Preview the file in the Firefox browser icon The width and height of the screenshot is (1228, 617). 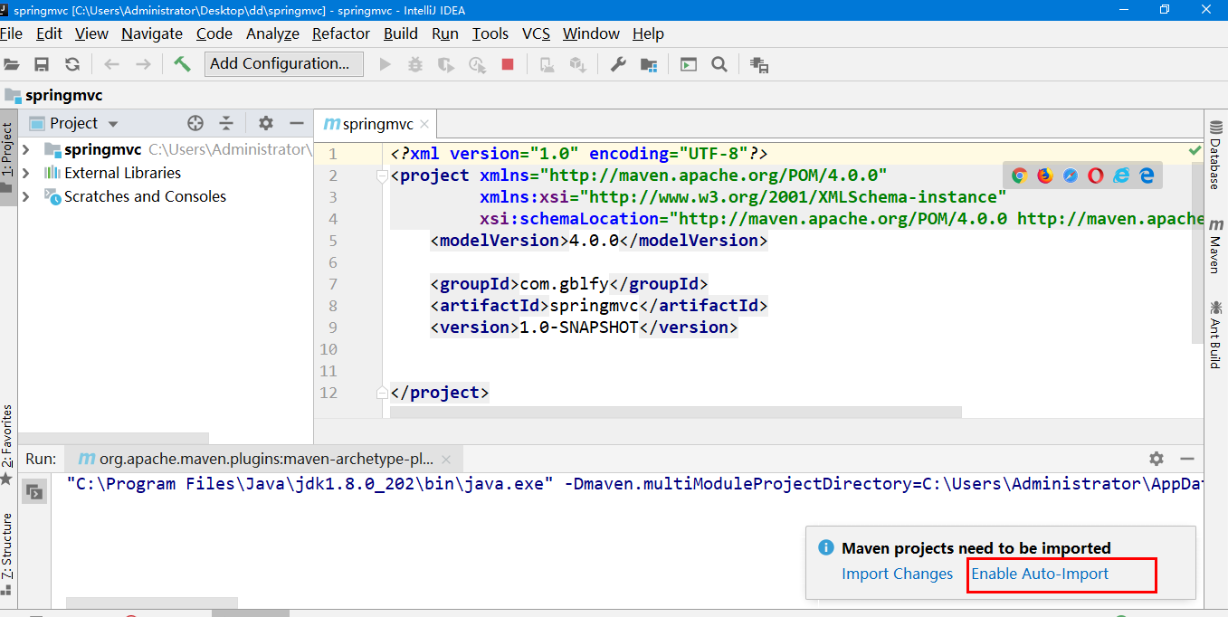pos(1045,176)
